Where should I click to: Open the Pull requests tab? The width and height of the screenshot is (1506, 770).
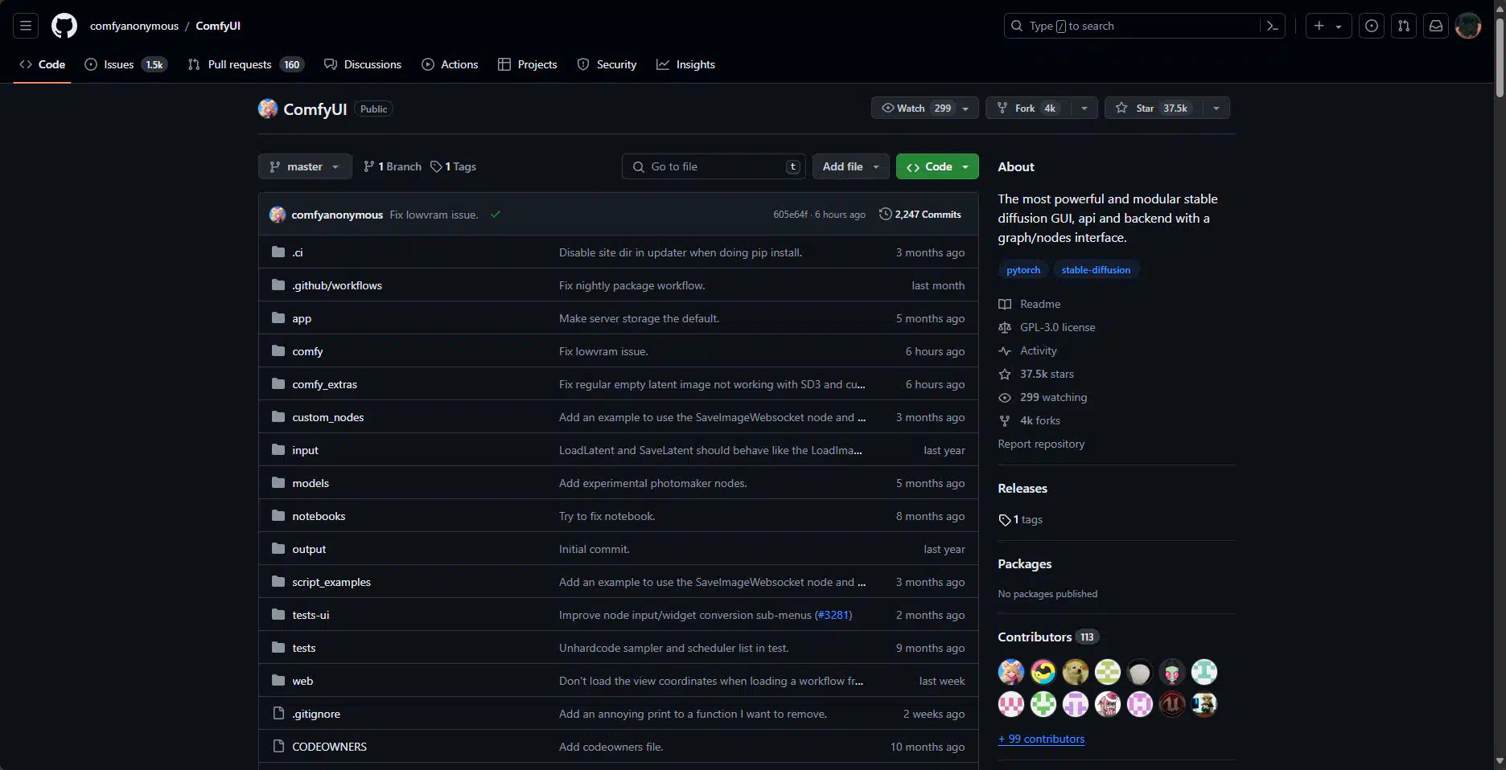point(245,64)
